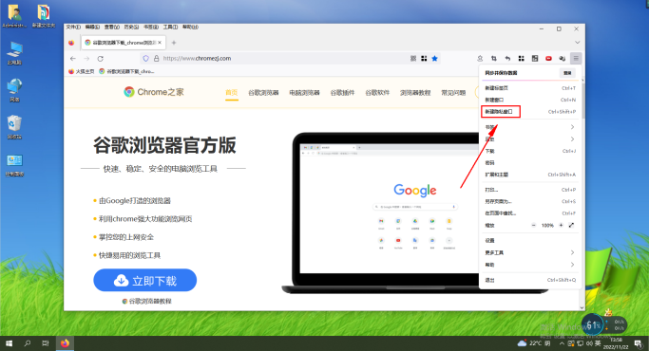
Task: Go to 首页 in the site navigation
Action: pyautogui.click(x=231, y=93)
